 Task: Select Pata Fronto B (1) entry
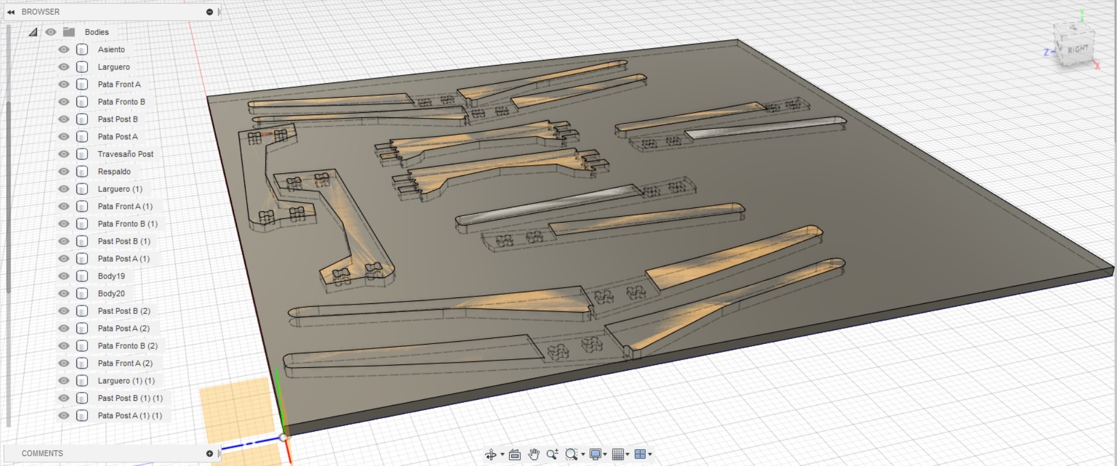coord(127,224)
